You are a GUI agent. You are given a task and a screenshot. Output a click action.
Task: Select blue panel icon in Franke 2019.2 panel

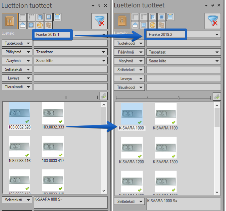pos(170,17)
